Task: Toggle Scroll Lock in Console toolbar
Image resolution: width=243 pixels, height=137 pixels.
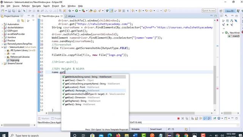Action: point(197,118)
